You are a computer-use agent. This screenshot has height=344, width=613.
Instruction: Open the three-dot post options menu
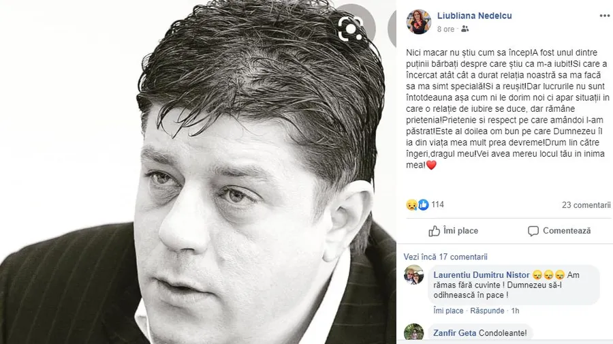pos(604,16)
